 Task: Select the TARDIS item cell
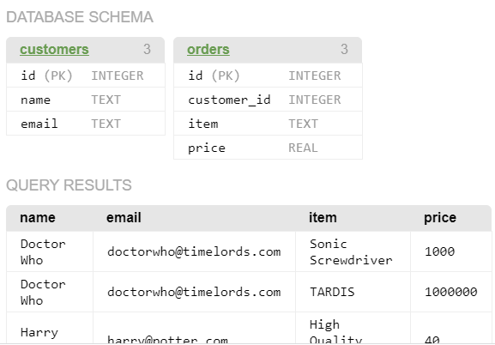coord(353,292)
